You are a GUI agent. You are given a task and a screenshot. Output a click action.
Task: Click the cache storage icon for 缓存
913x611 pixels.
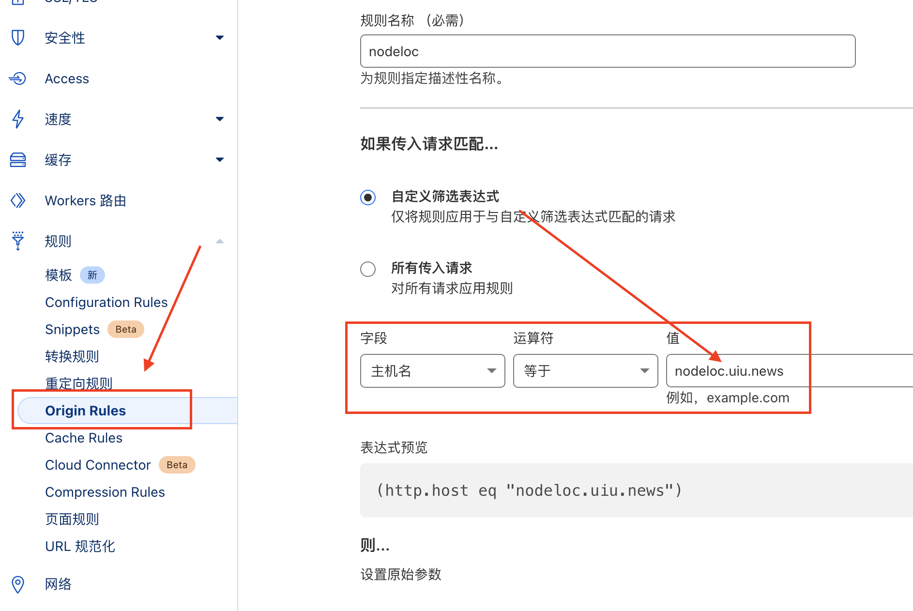(18, 160)
